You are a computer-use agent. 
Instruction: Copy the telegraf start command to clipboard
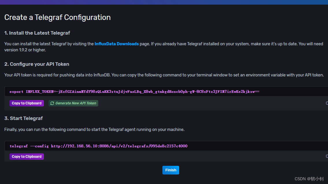[27, 157]
